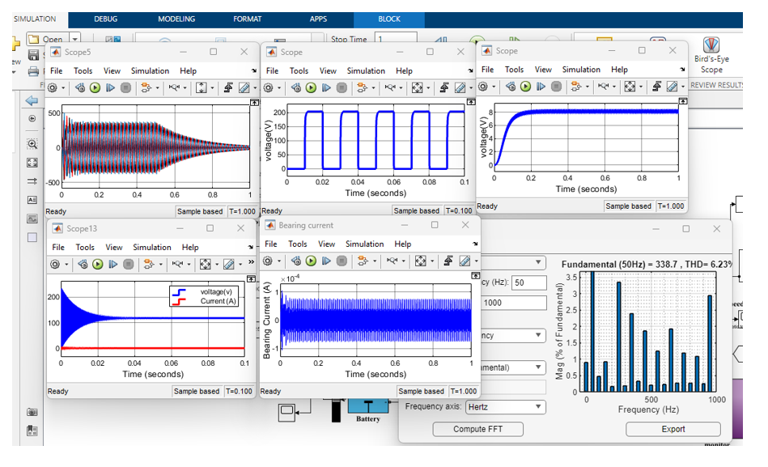Screen dimensions: 768x467
Task: Click Run button in right Scope window
Action: click(525, 87)
